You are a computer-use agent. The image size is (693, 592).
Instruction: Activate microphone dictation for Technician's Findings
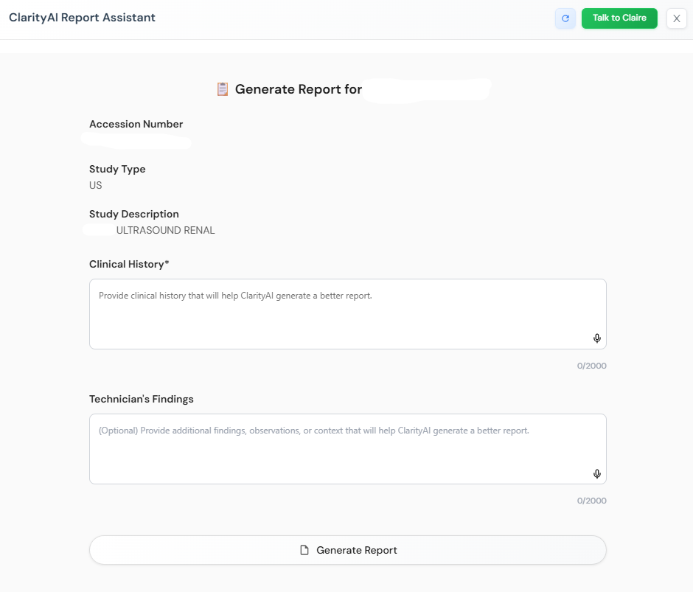click(596, 473)
